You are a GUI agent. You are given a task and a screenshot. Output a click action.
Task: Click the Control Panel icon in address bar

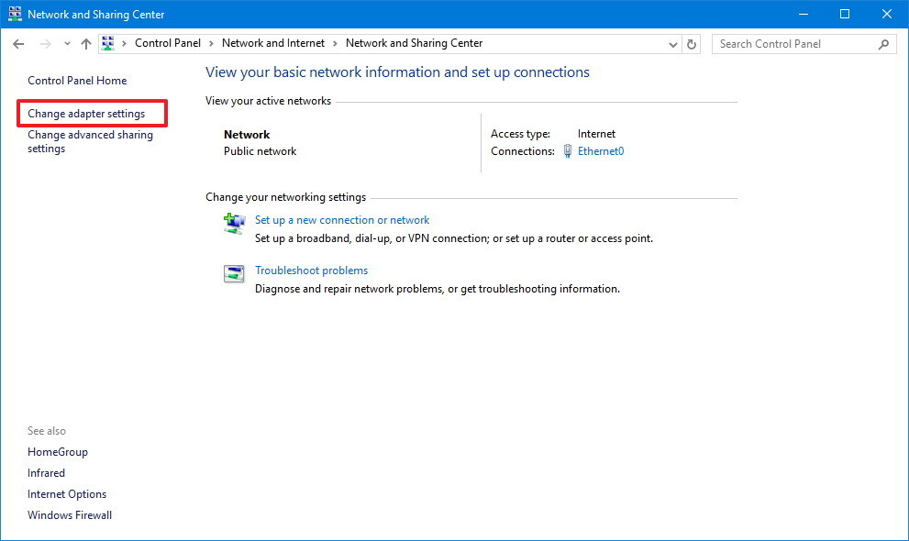[107, 43]
